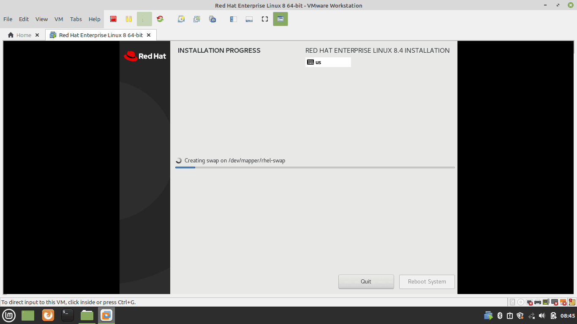Click the message log note icon
Image resolution: width=577 pixels, height=324 pixels.
[572, 302]
